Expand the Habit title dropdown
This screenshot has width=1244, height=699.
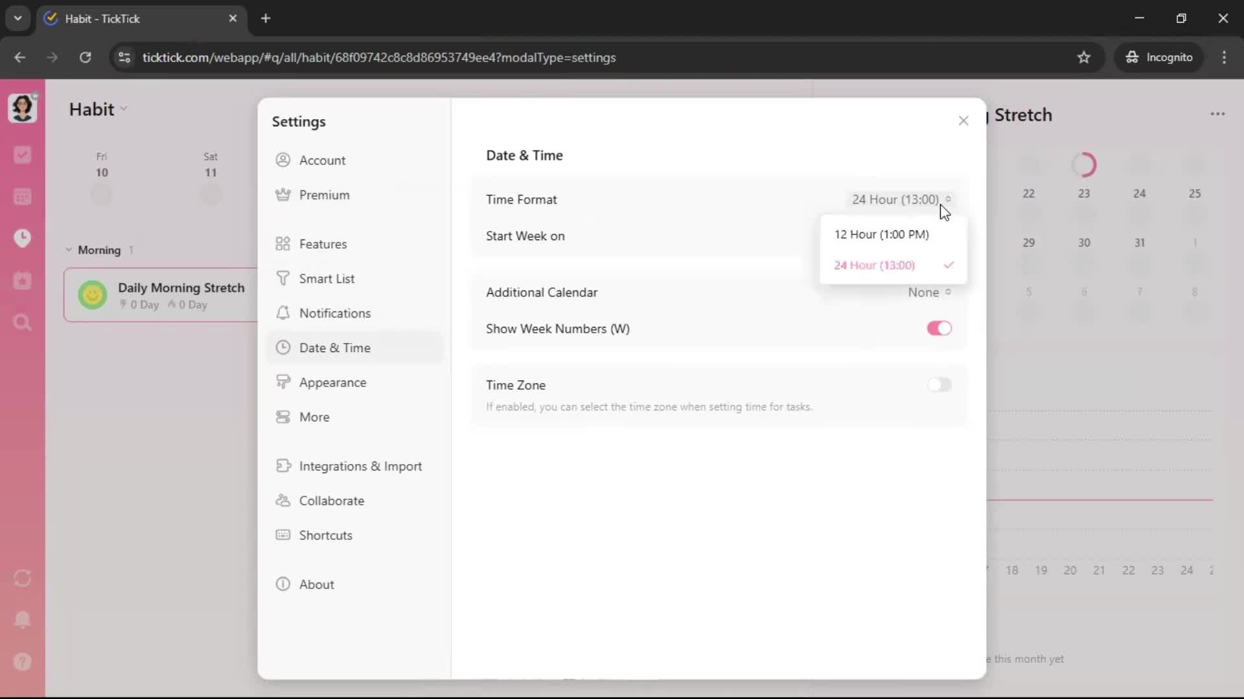coord(124,109)
